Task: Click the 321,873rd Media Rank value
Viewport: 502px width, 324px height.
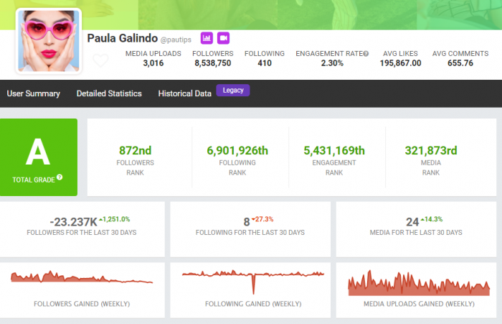Action: click(x=431, y=150)
